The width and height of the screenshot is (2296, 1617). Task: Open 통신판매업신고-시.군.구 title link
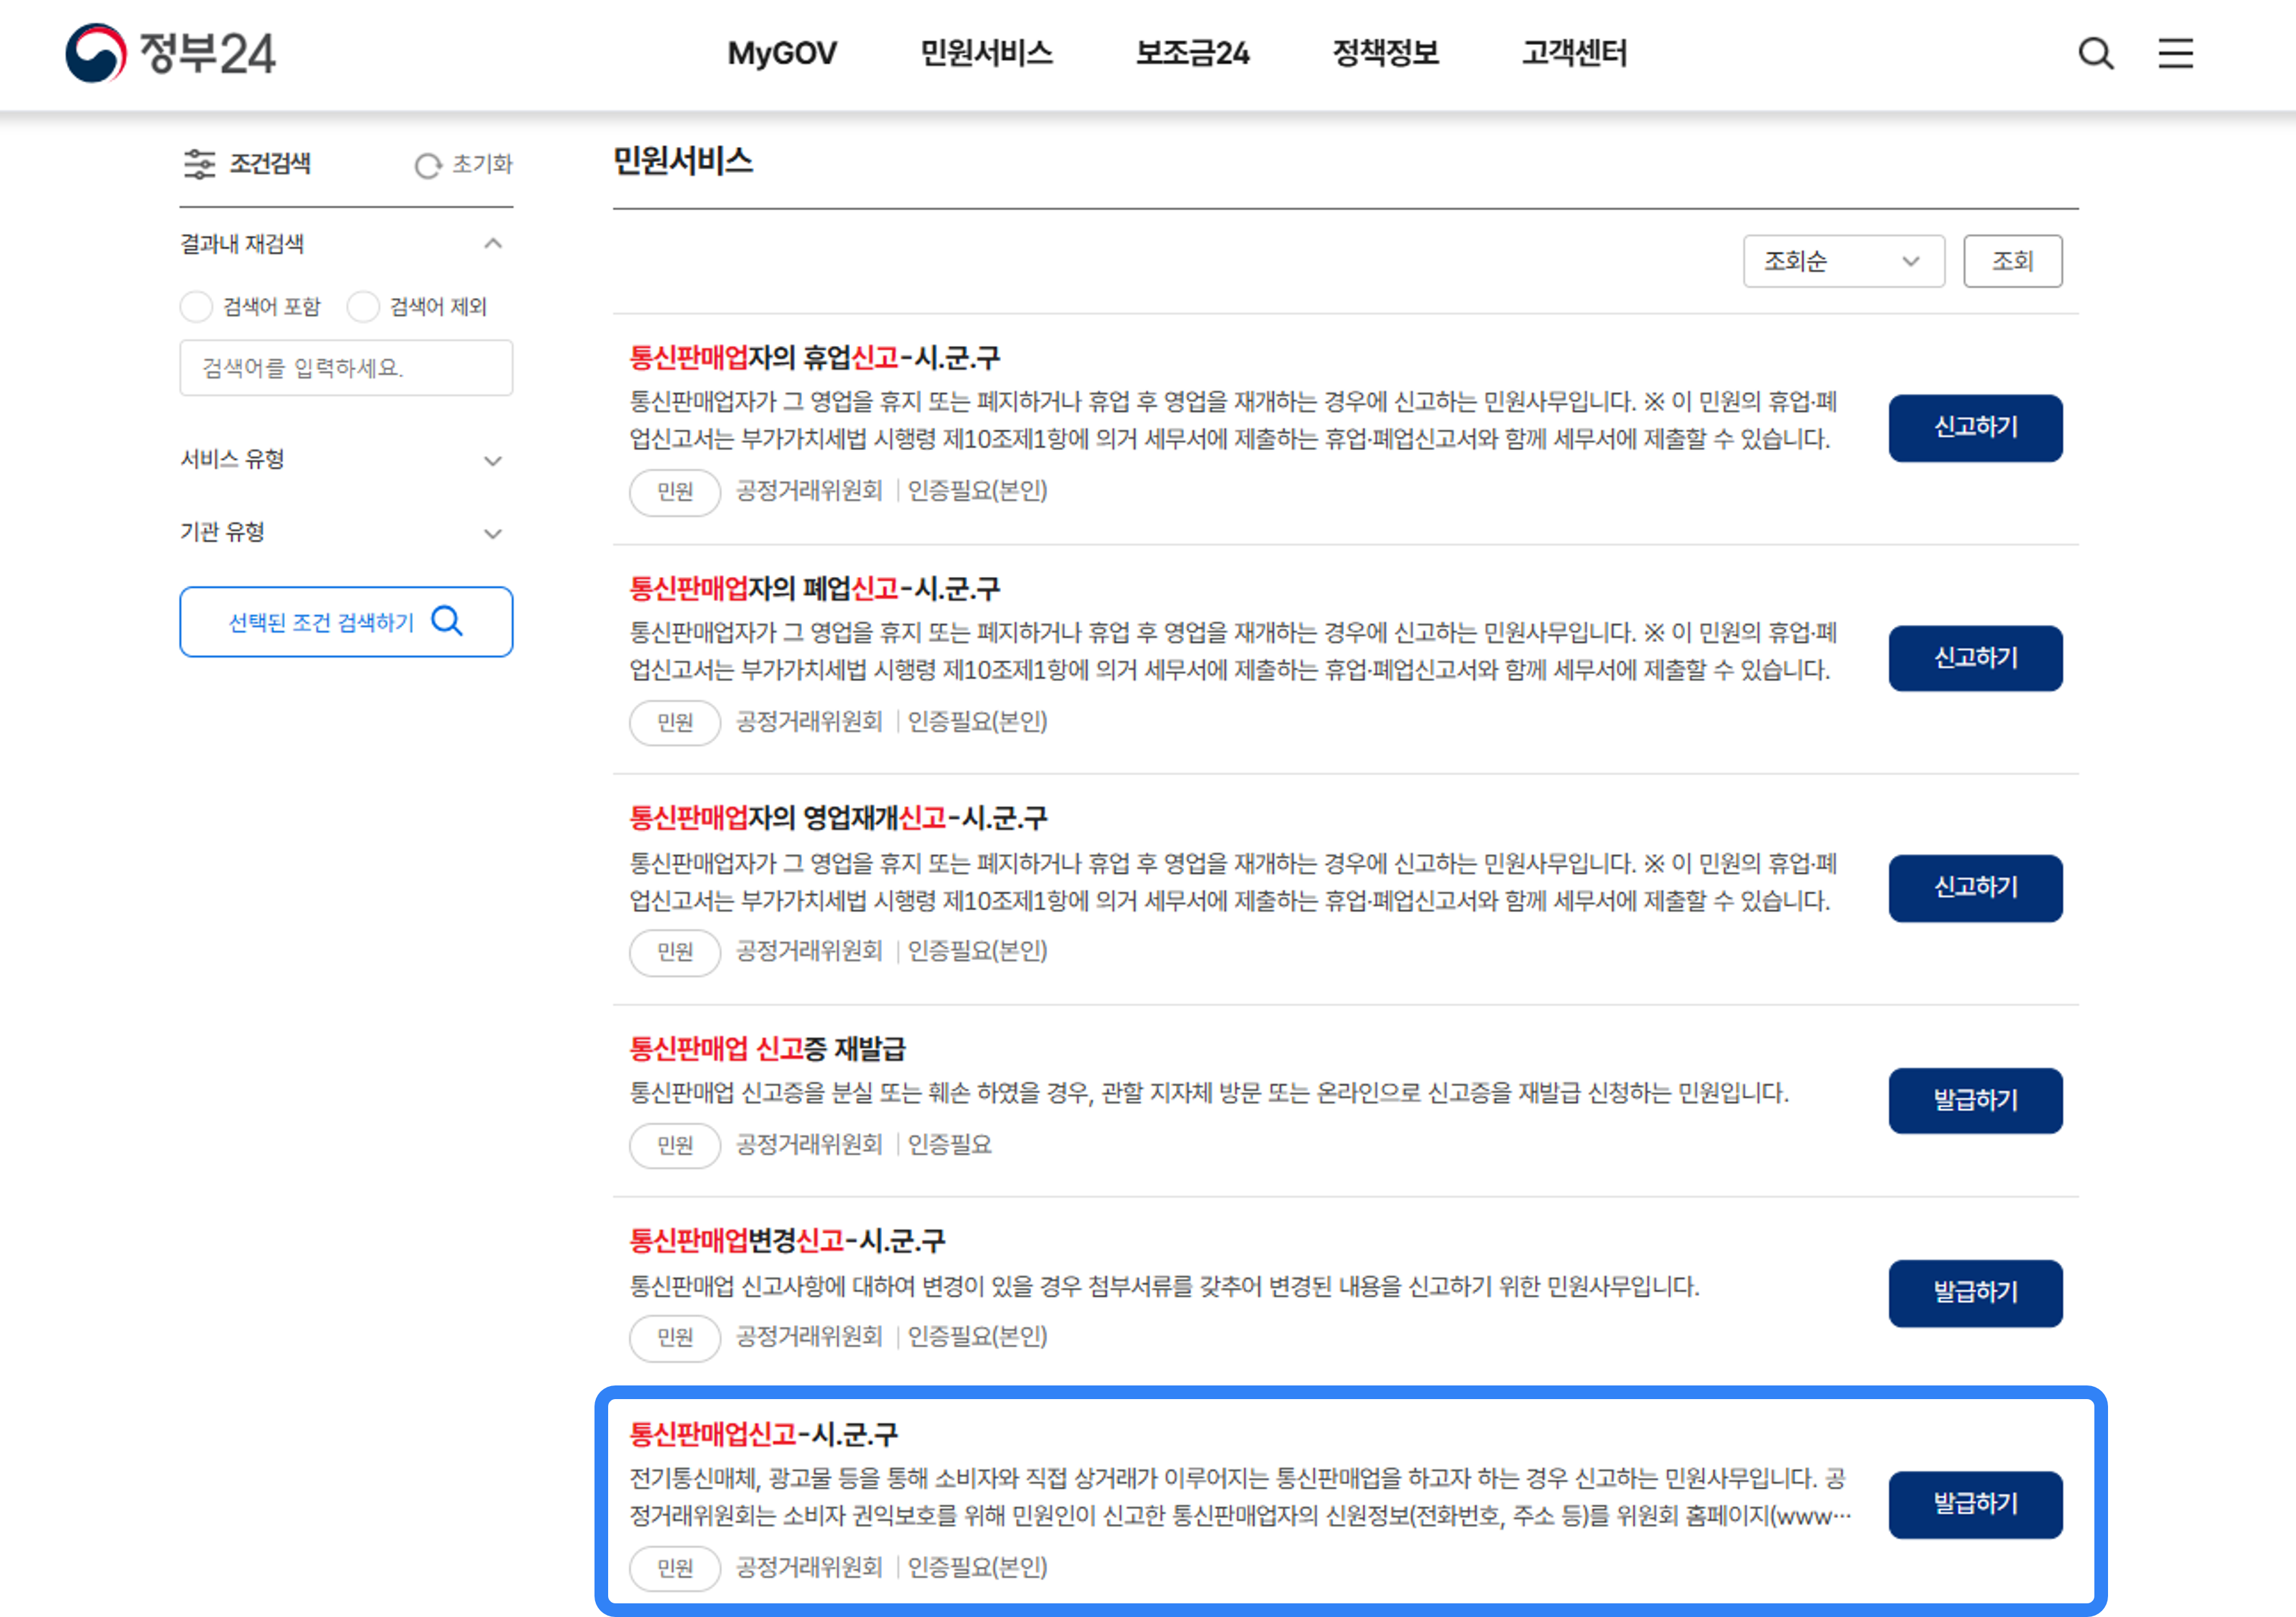tap(763, 1434)
